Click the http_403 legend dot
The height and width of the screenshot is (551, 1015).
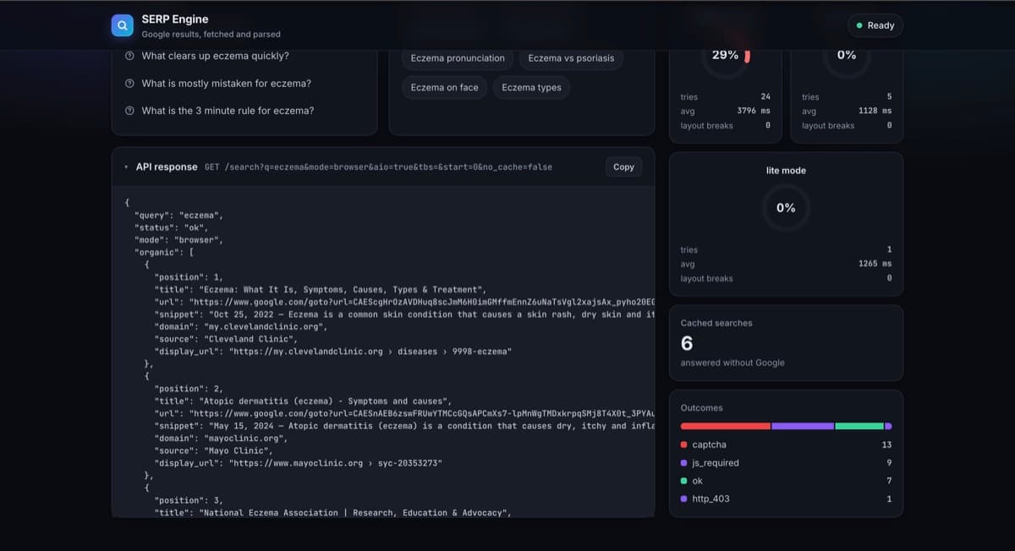pyautogui.click(x=683, y=499)
